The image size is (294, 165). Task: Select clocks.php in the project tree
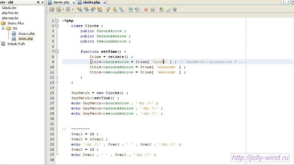click(x=26, y=38)
